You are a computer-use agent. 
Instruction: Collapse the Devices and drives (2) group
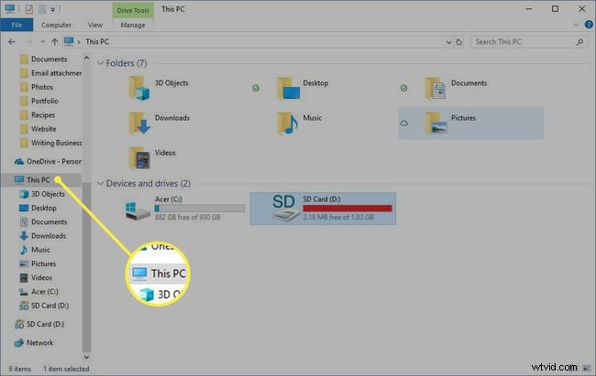click(x=100, y=184)
